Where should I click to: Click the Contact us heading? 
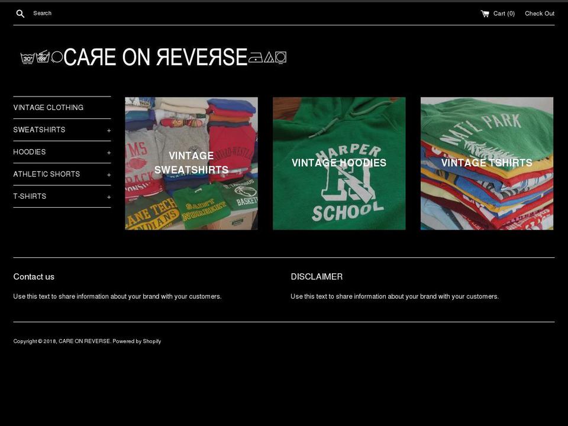(34, 277)
